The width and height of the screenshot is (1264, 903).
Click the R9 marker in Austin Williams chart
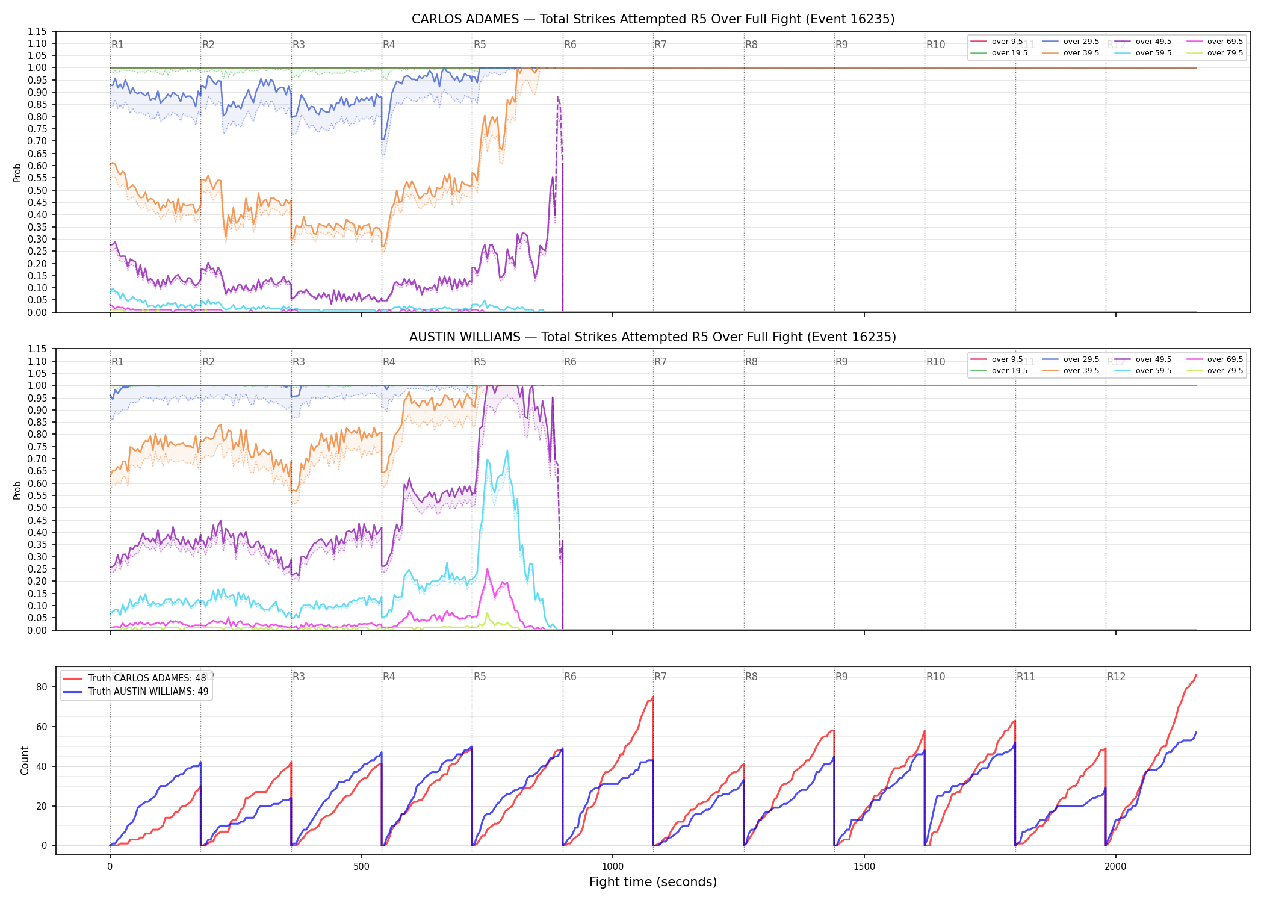841,362
